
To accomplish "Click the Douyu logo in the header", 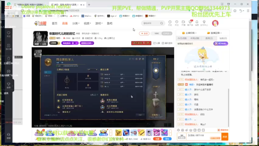I will [40, 23].
